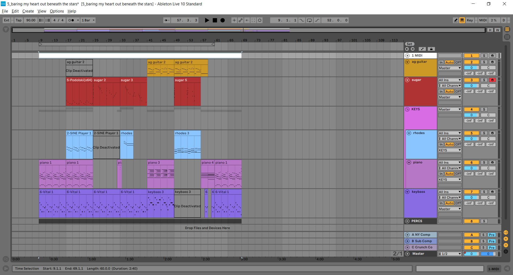Adjust ag guitar track volume slider

coord(471,68)
